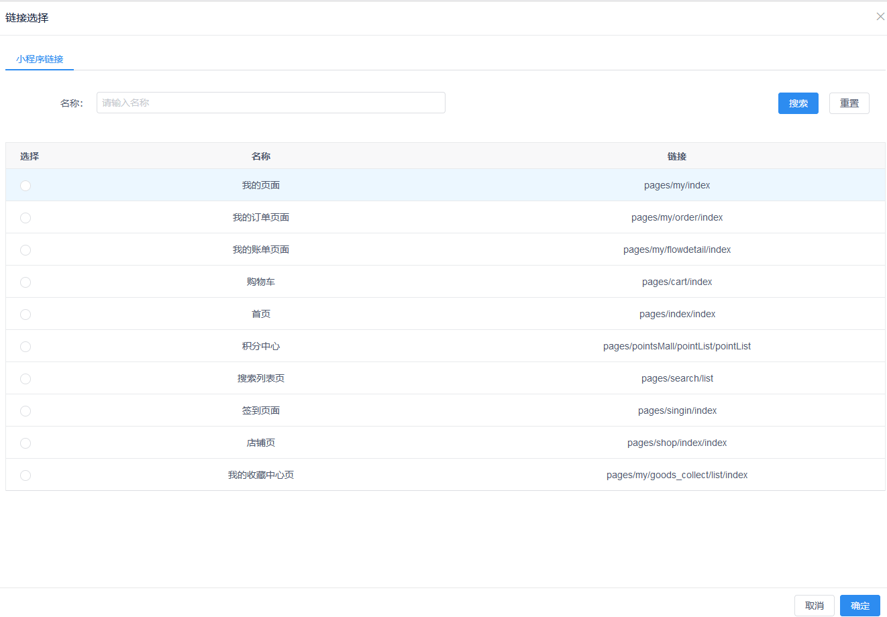Select radio button for 我的账单页面
Screen dimensions: 887x617
coord(25,250)
